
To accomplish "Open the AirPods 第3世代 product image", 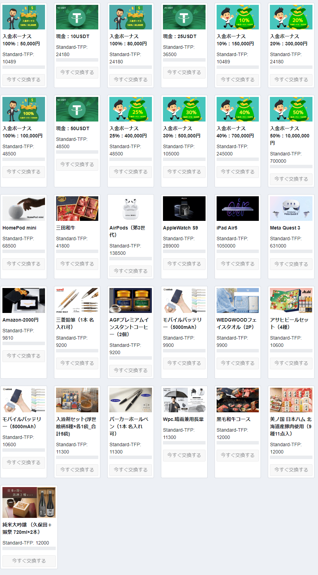I will tap(130, 208).
